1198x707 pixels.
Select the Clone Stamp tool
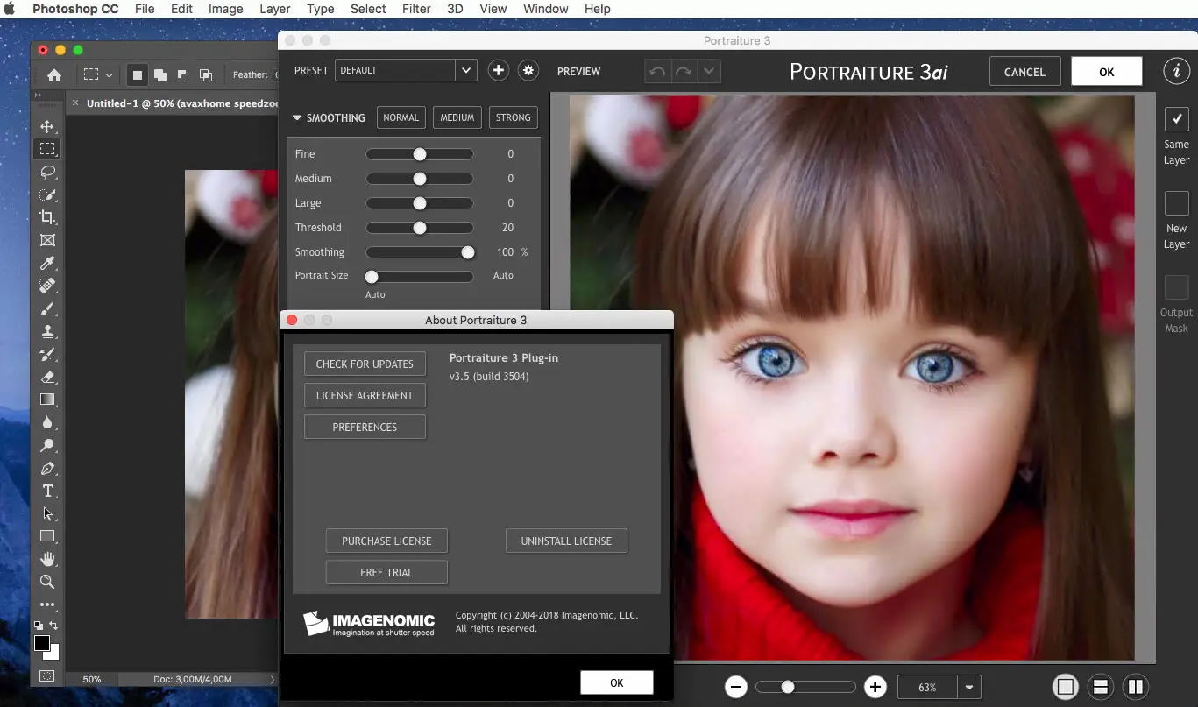47,331
